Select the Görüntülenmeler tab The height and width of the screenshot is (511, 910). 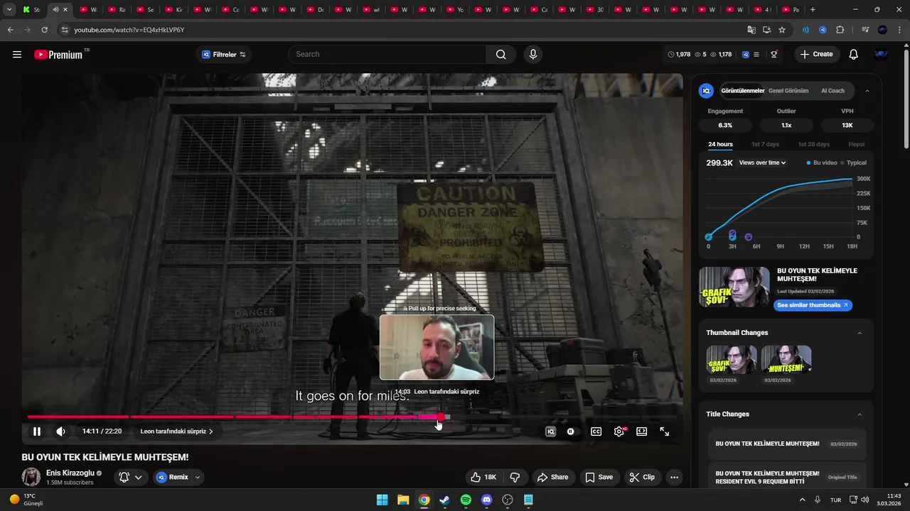[742, 91]
